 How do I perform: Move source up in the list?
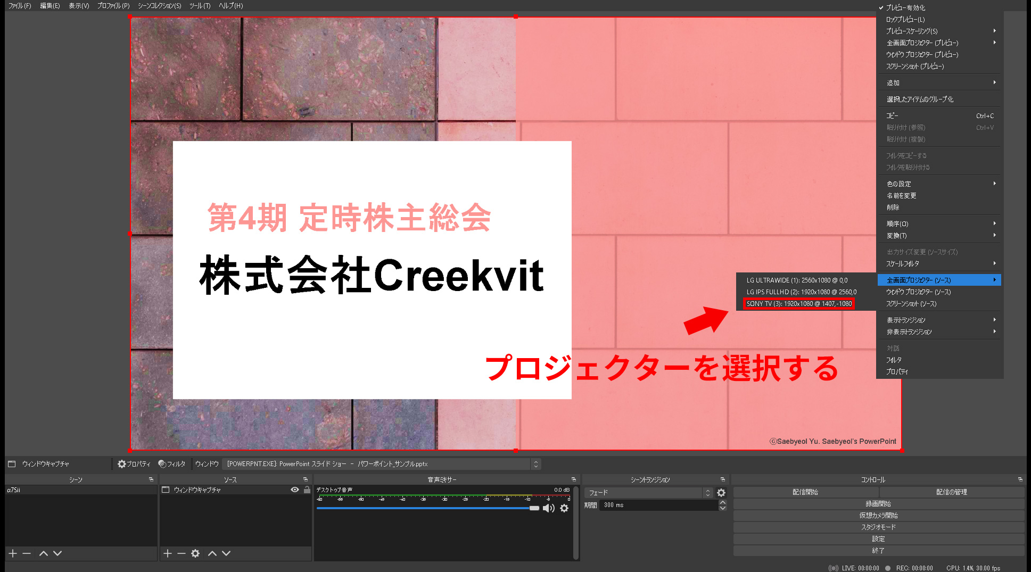pos(212,553)
